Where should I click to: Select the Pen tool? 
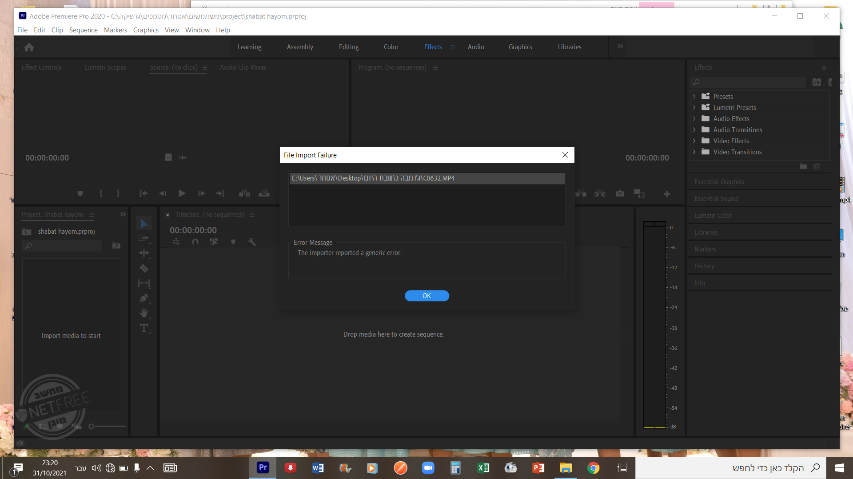click(x=143, y=298)
